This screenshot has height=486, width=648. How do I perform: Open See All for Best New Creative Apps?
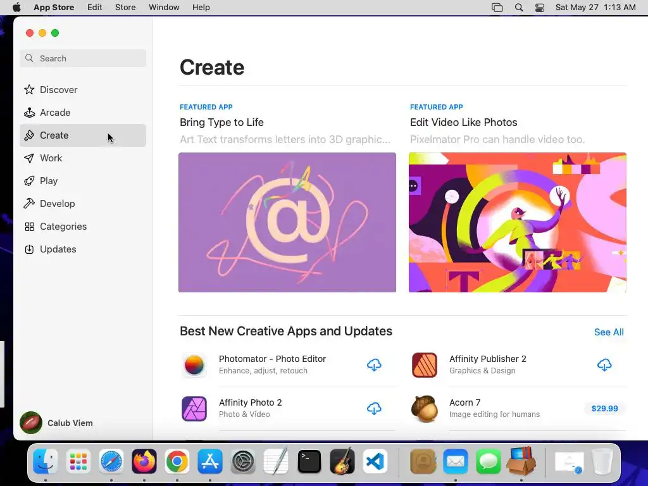[609, 332]
